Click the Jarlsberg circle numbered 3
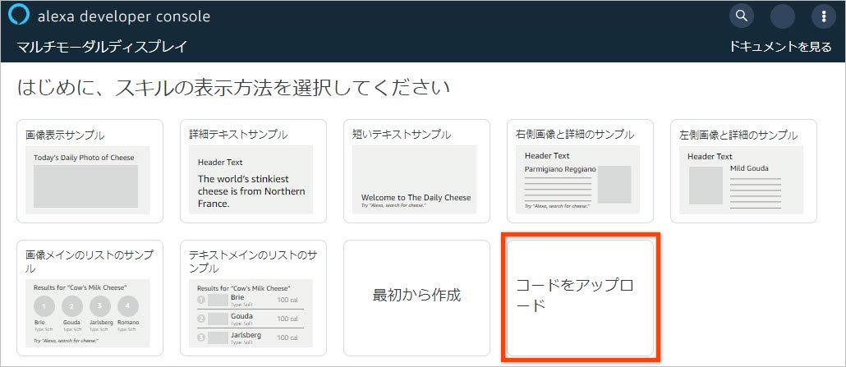Viewport: 846px width, 367px height. coord(100,307)
